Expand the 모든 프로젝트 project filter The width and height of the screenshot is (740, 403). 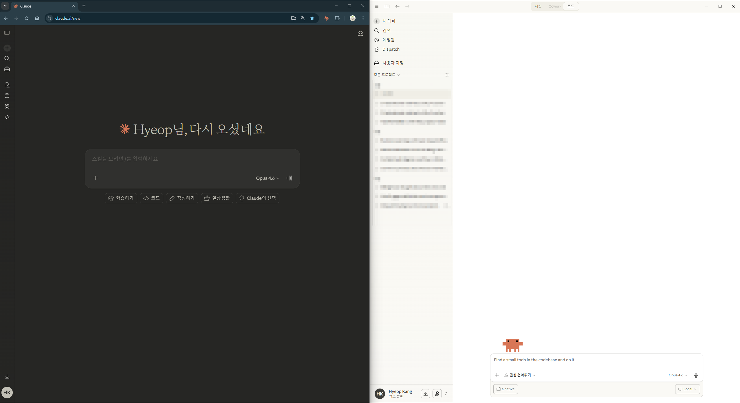click(x=387, y=75)
